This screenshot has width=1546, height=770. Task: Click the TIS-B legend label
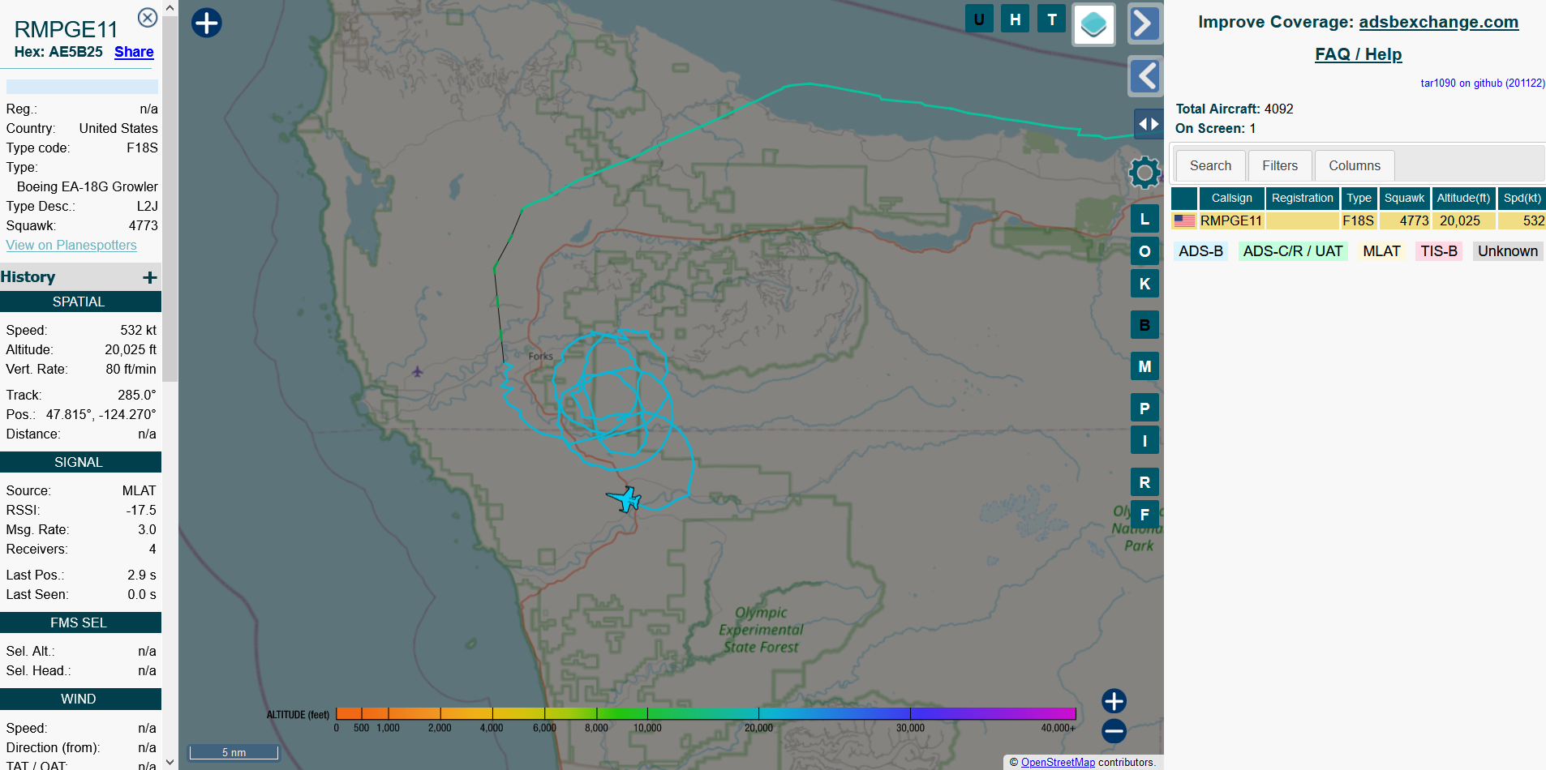pos(1438,251)
